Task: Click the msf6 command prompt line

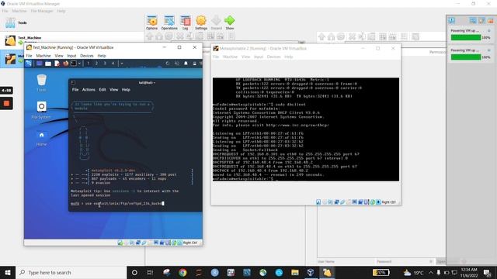Action: point(117,203)
